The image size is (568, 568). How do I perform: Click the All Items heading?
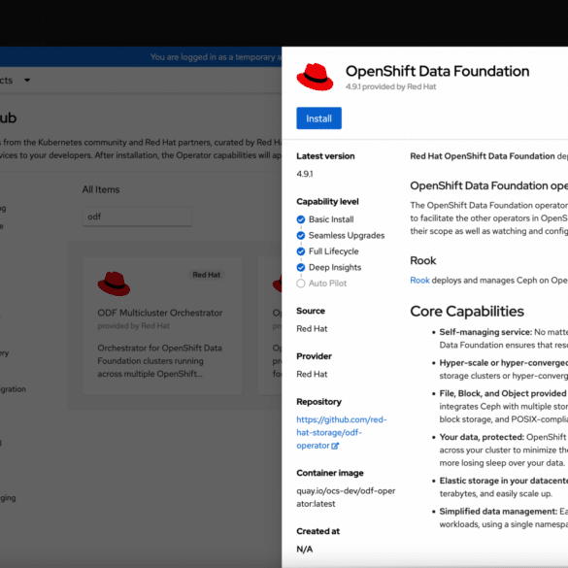(x=101, y=189)
